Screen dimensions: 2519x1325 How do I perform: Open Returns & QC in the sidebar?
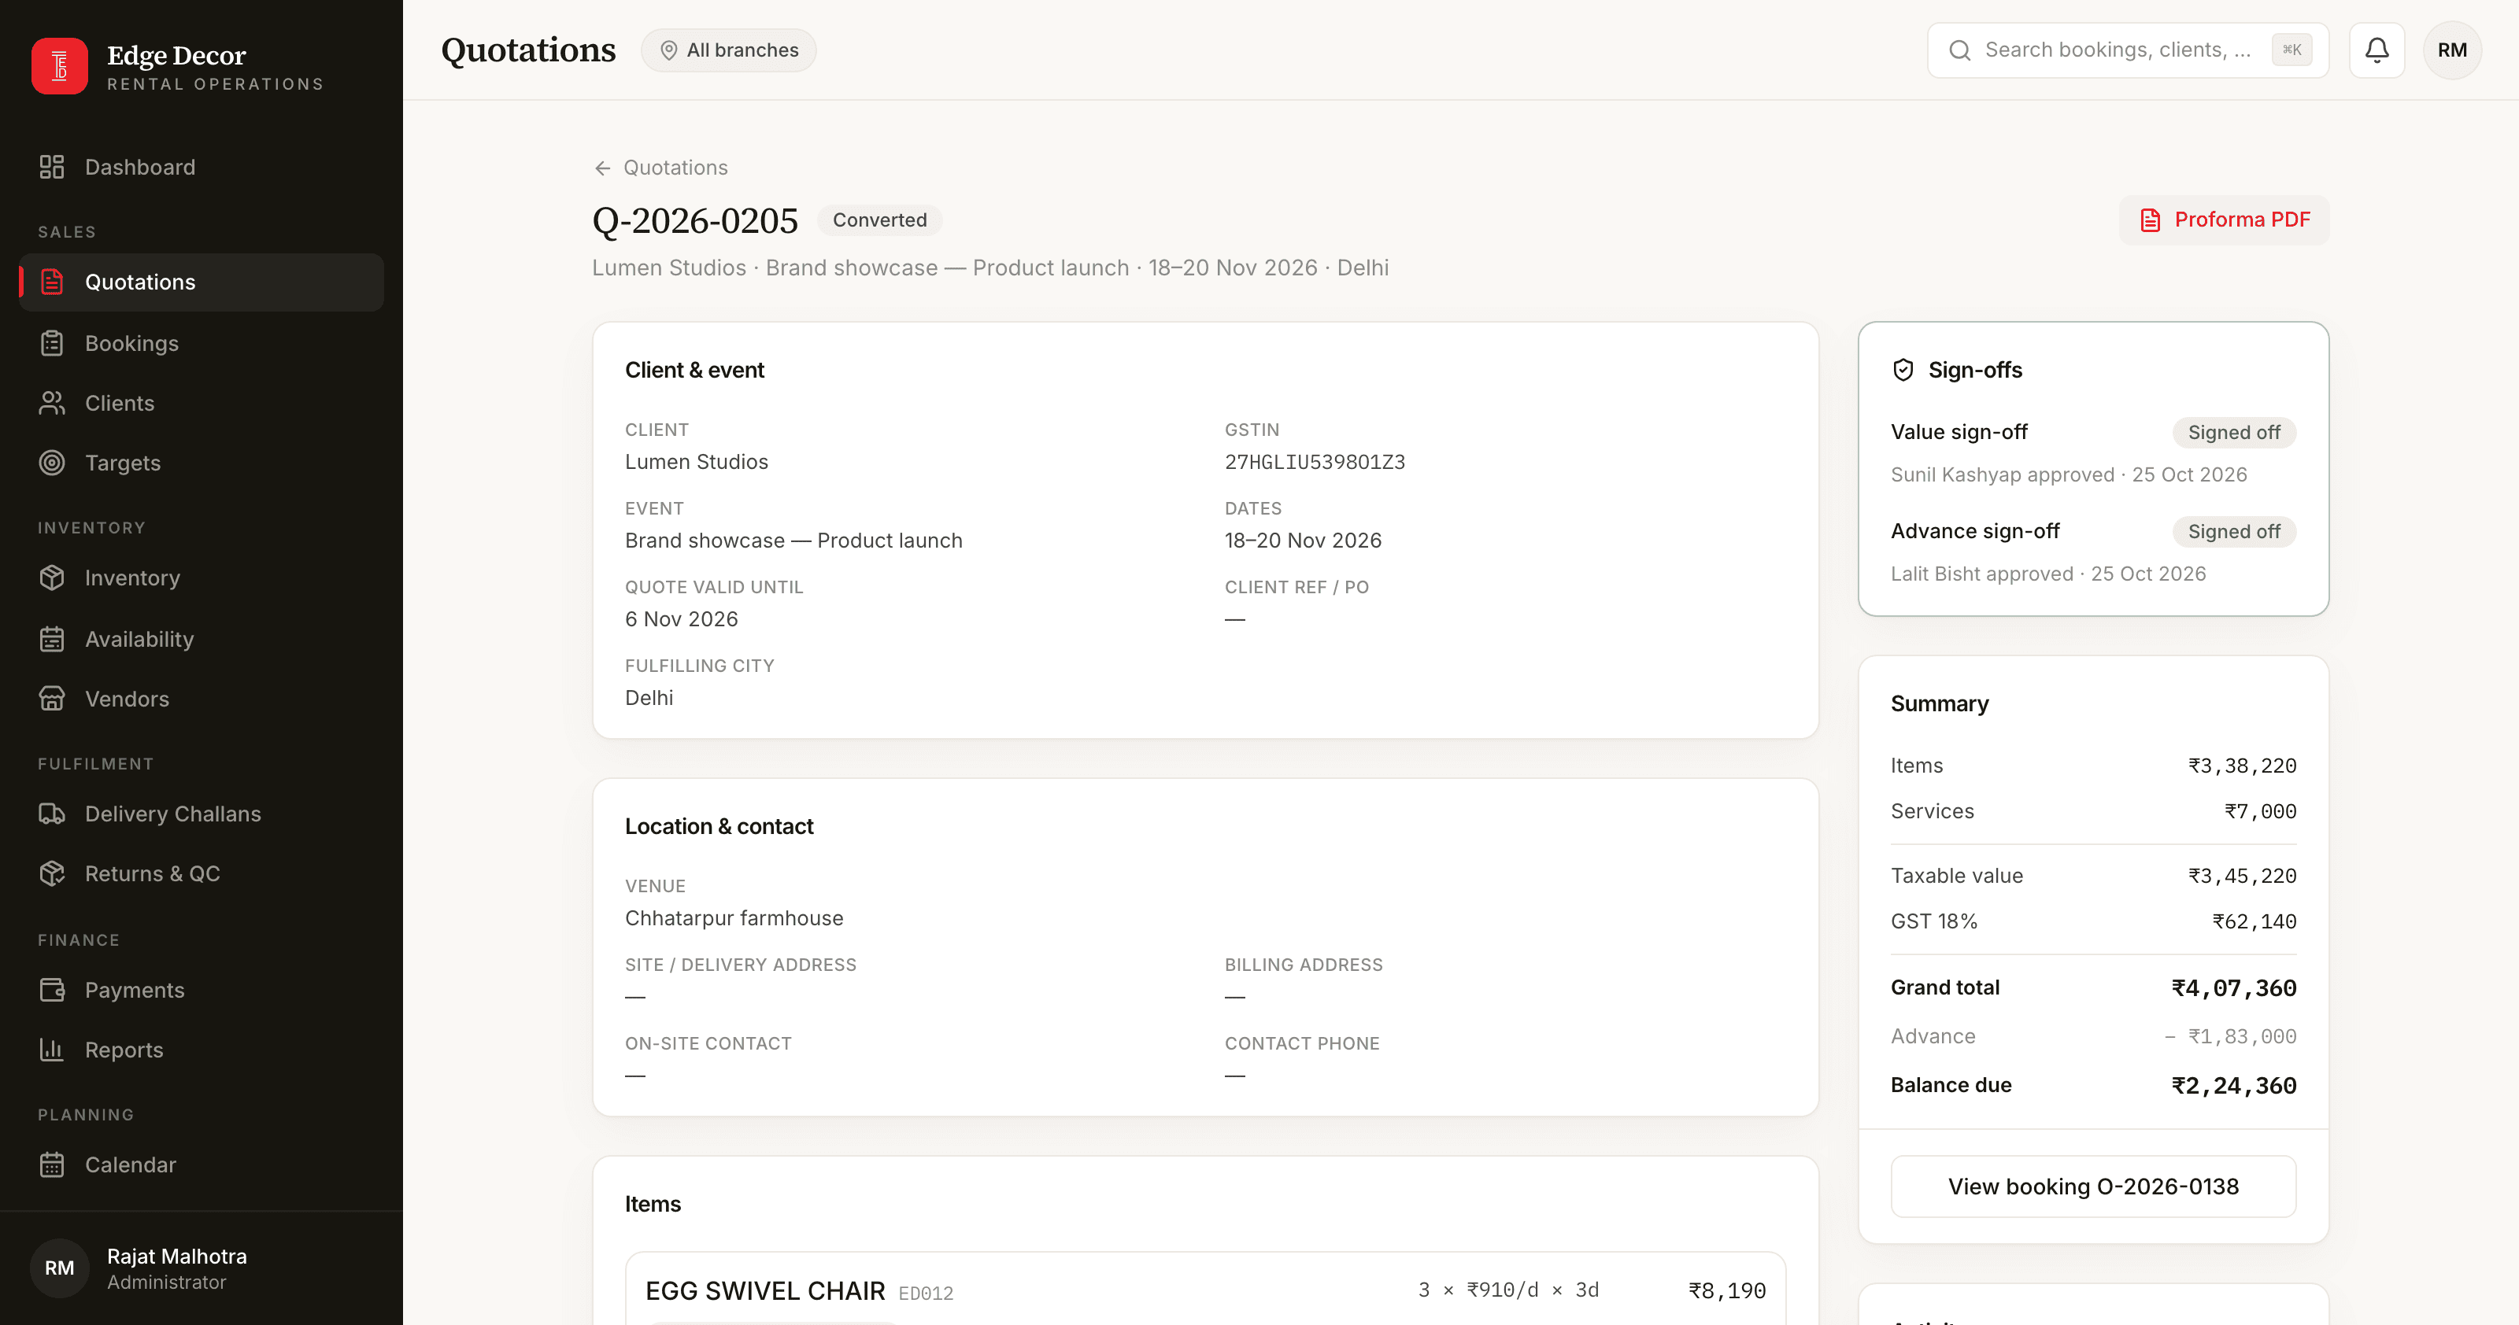click(202, 873)
